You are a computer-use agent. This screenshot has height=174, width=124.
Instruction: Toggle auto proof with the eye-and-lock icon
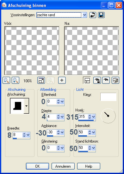[x=97, y=80]
